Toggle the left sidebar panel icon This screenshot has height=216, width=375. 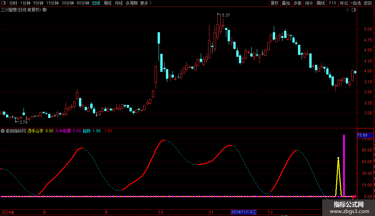click(4, 3)
